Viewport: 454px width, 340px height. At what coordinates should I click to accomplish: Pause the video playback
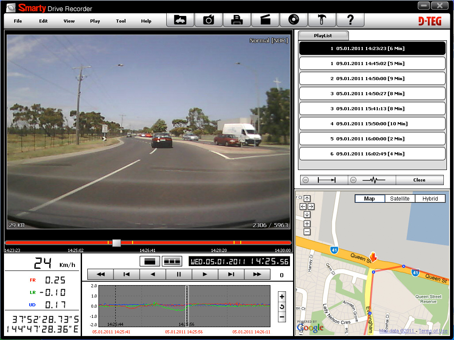tap(179, 274)
